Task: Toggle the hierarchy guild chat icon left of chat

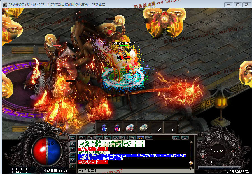Action: point(73,144)
